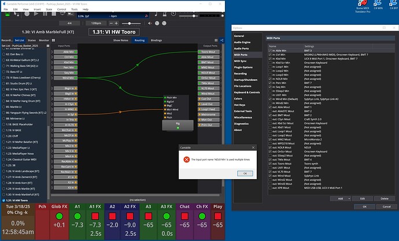Click the musical note icon in toolbar
This screenshot has width=399, height=241.
(x=156, y=14)
